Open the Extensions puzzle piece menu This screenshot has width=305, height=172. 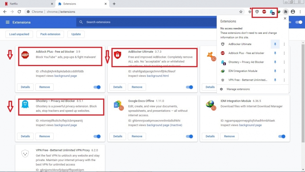coord(285,12)
